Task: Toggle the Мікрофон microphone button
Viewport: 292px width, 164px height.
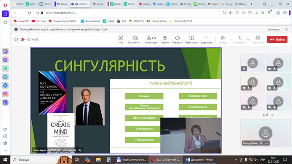Action: coord(240,40)
